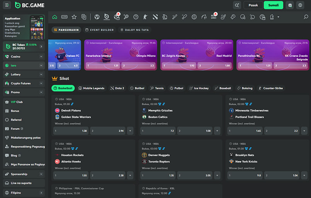Open favorites star icon in sports toolbar

[74, 17]
